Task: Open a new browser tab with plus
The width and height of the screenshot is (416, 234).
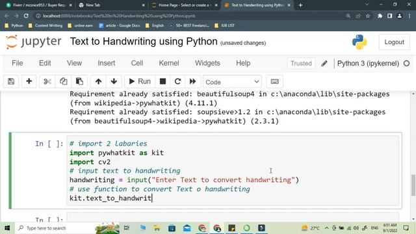Action: [x=300, y=5]
